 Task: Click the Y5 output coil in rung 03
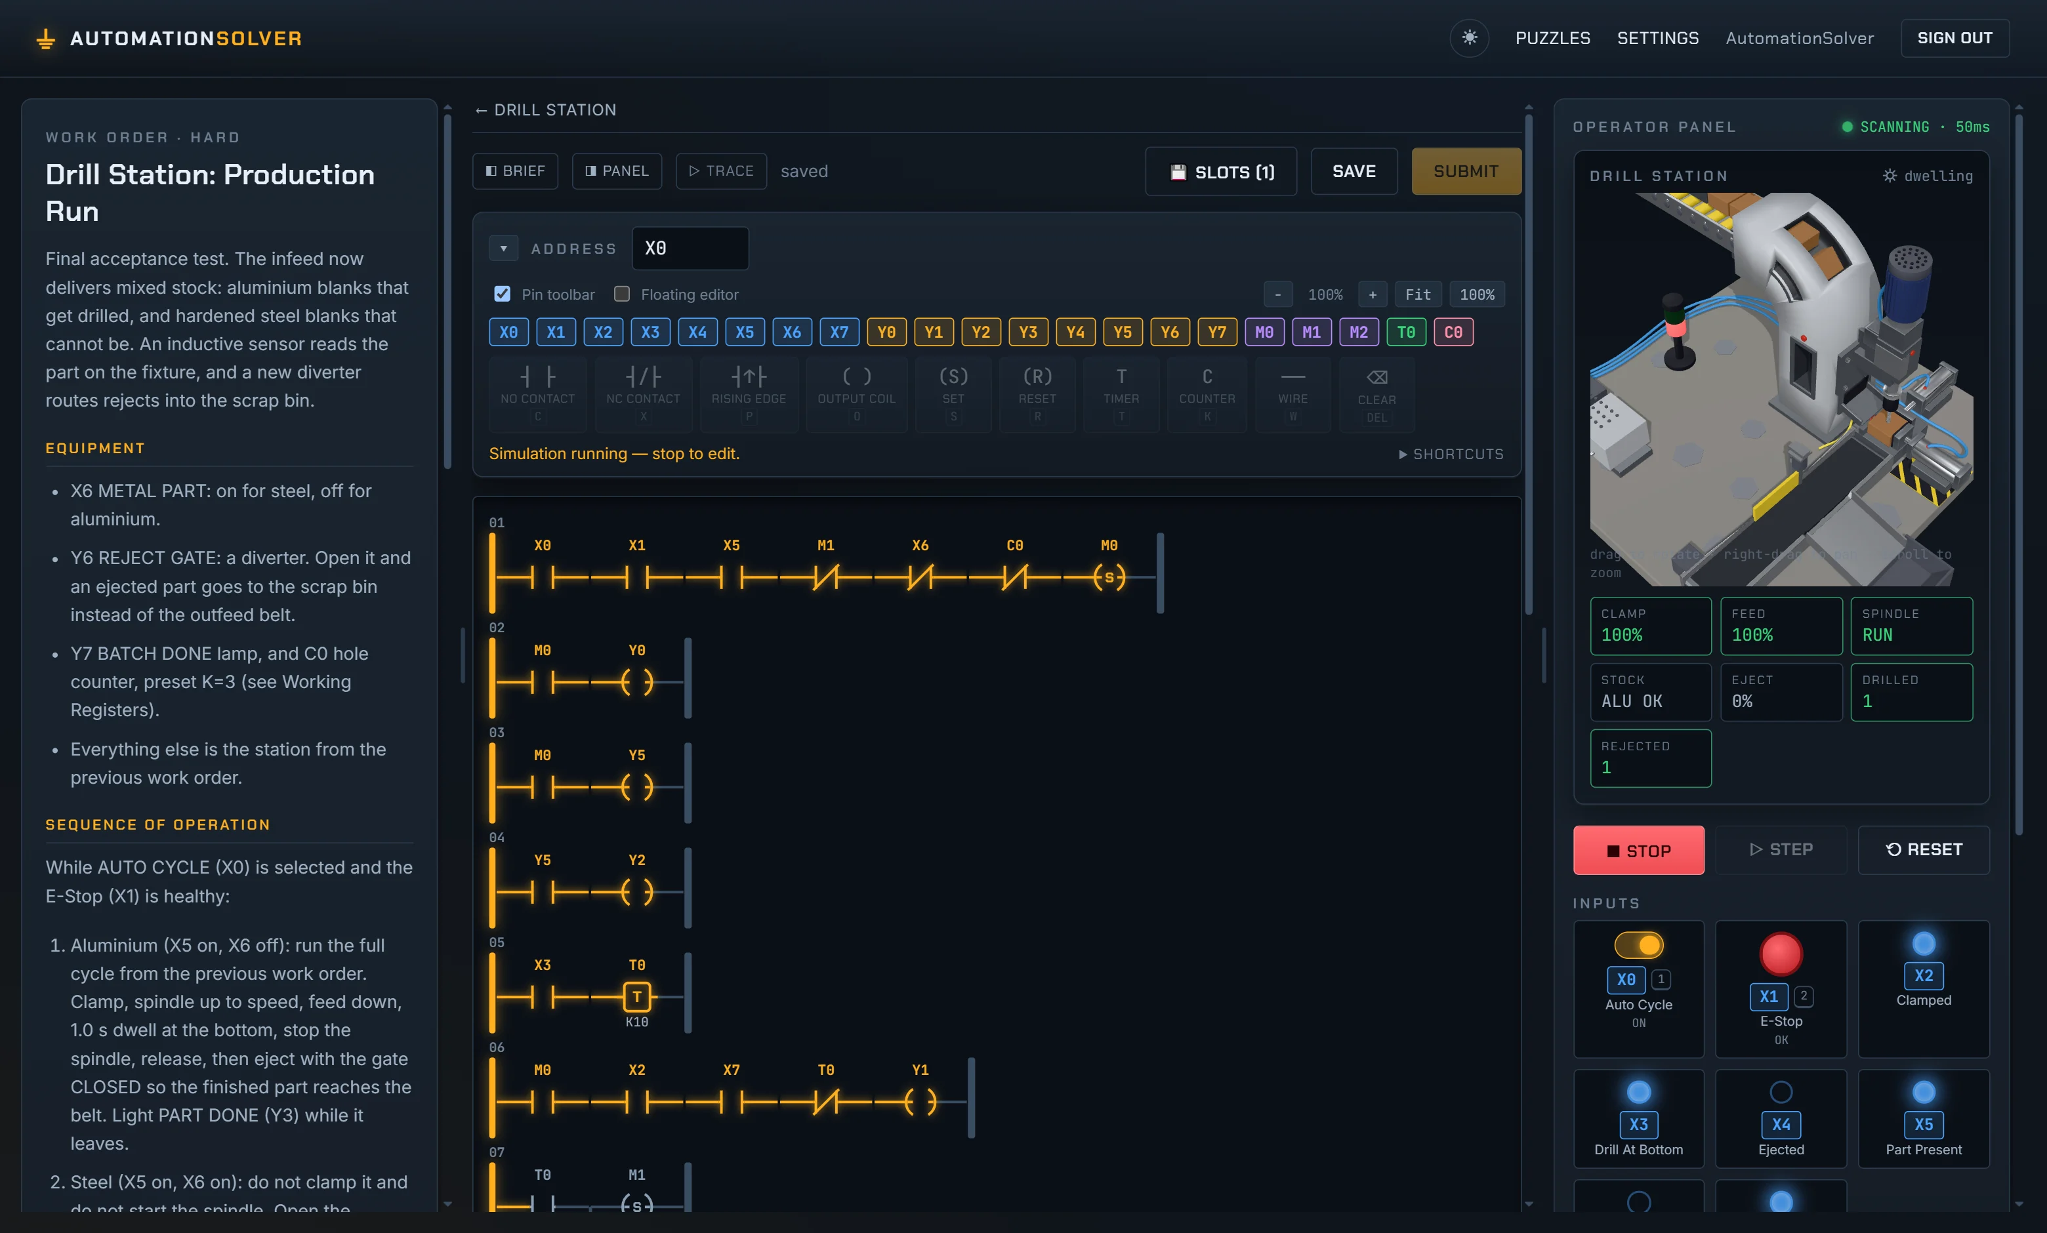(636, 786)
